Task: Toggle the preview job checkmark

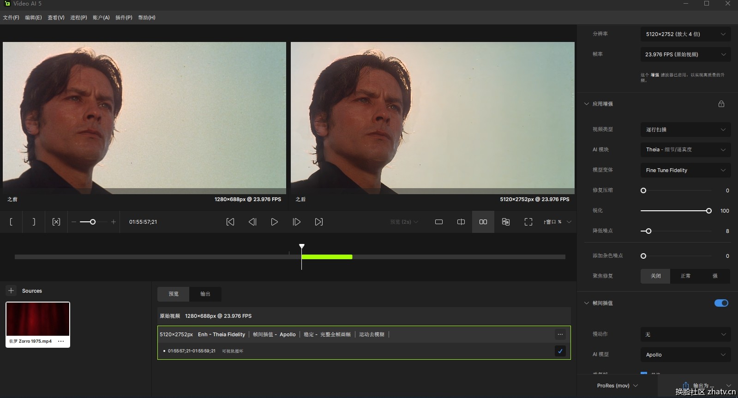Action: [560, 351]
